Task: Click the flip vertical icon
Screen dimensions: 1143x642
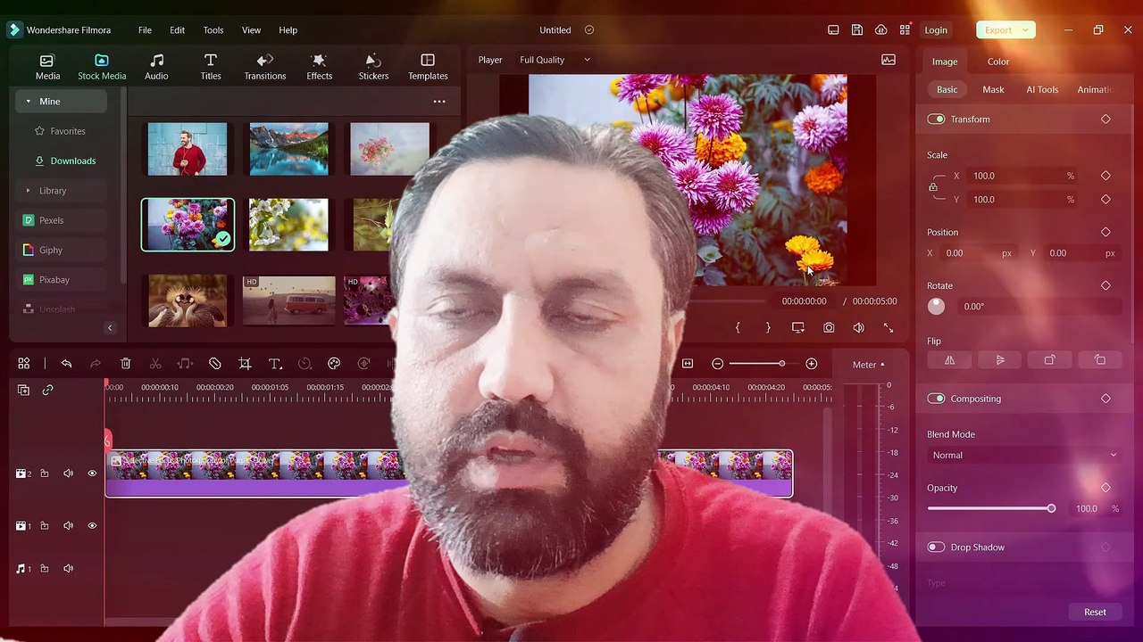Action: [x=1000, y=360]
